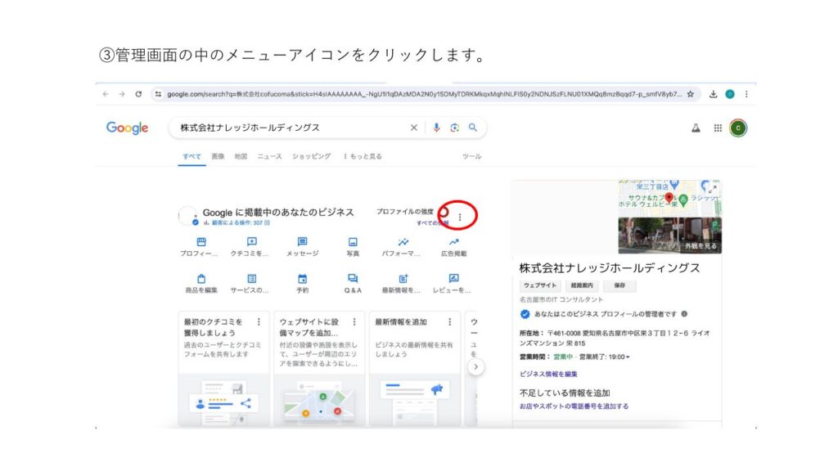
Task: Expand business hours dropdown arrow
Action: (x=628, y=357)
